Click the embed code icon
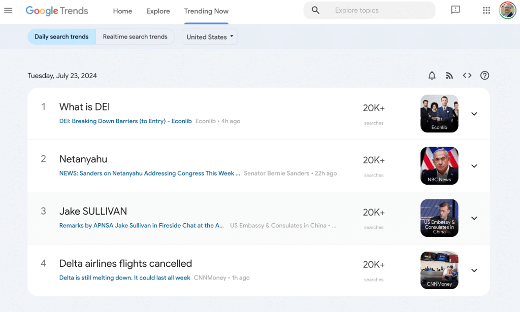Screen dimensions: 520x312 (467, 76)
